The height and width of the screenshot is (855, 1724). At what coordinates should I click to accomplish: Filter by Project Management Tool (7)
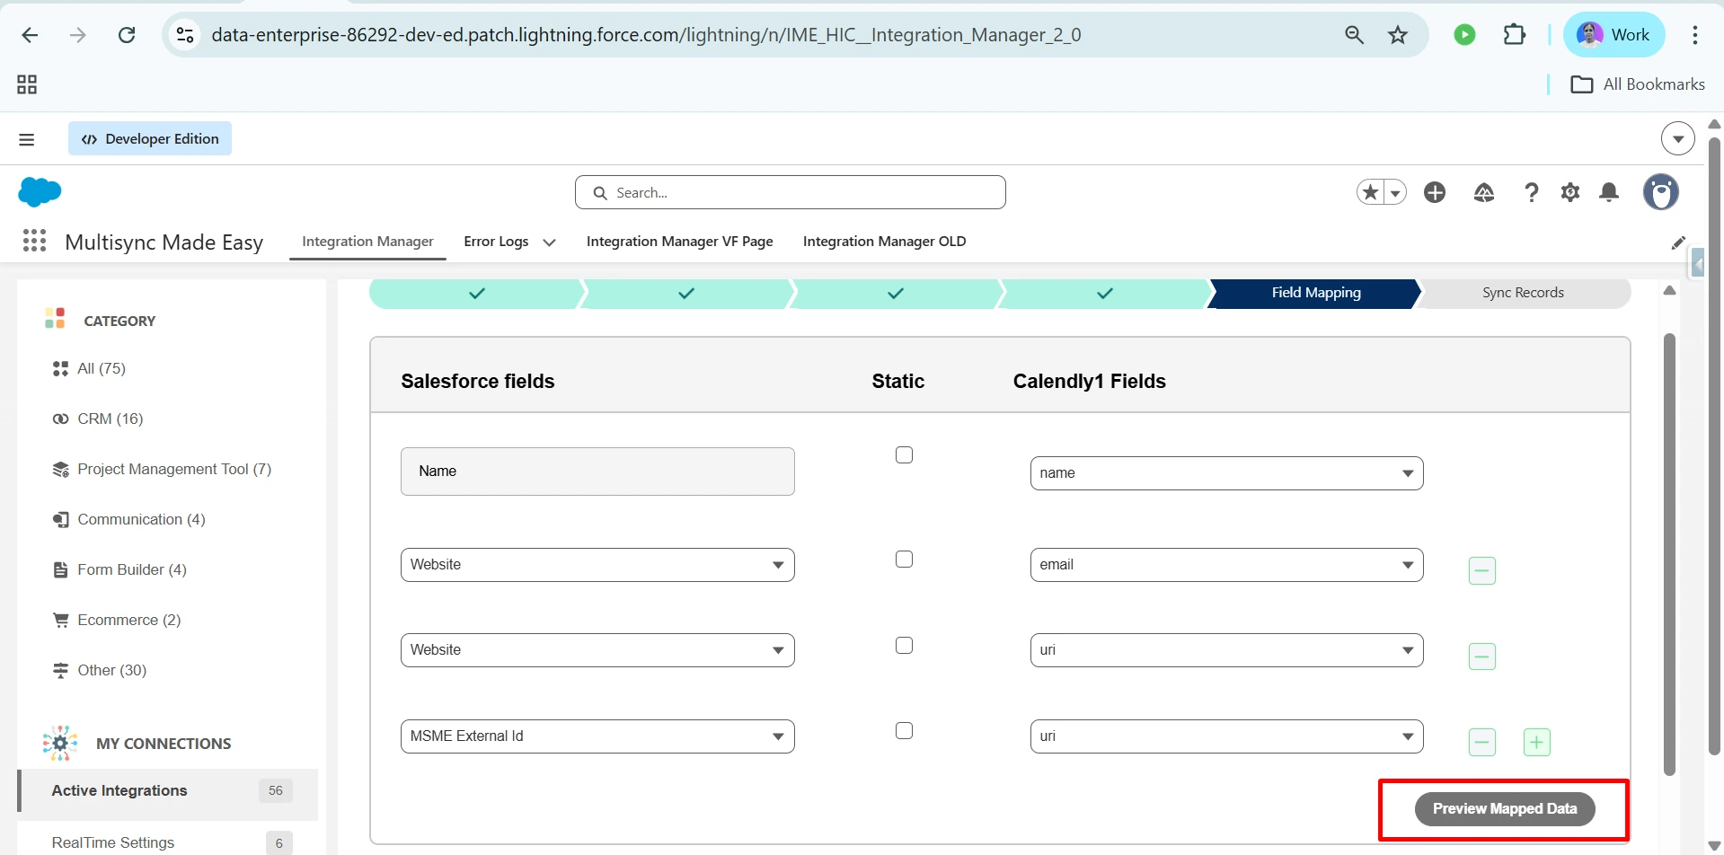click(174, 469)
